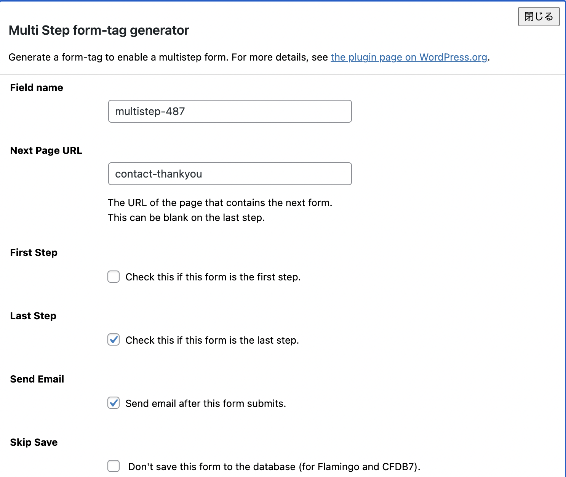Click the 'Check this if this form is the last step' label

(212, 340)
